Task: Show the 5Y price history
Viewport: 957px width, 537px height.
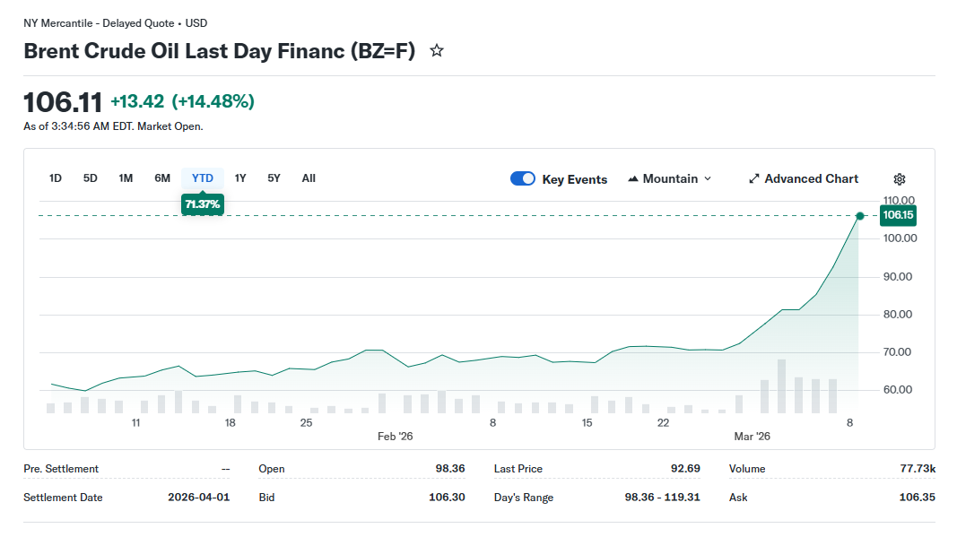Action: point(274,178)
